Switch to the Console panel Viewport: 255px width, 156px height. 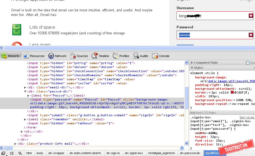(161, 56)
